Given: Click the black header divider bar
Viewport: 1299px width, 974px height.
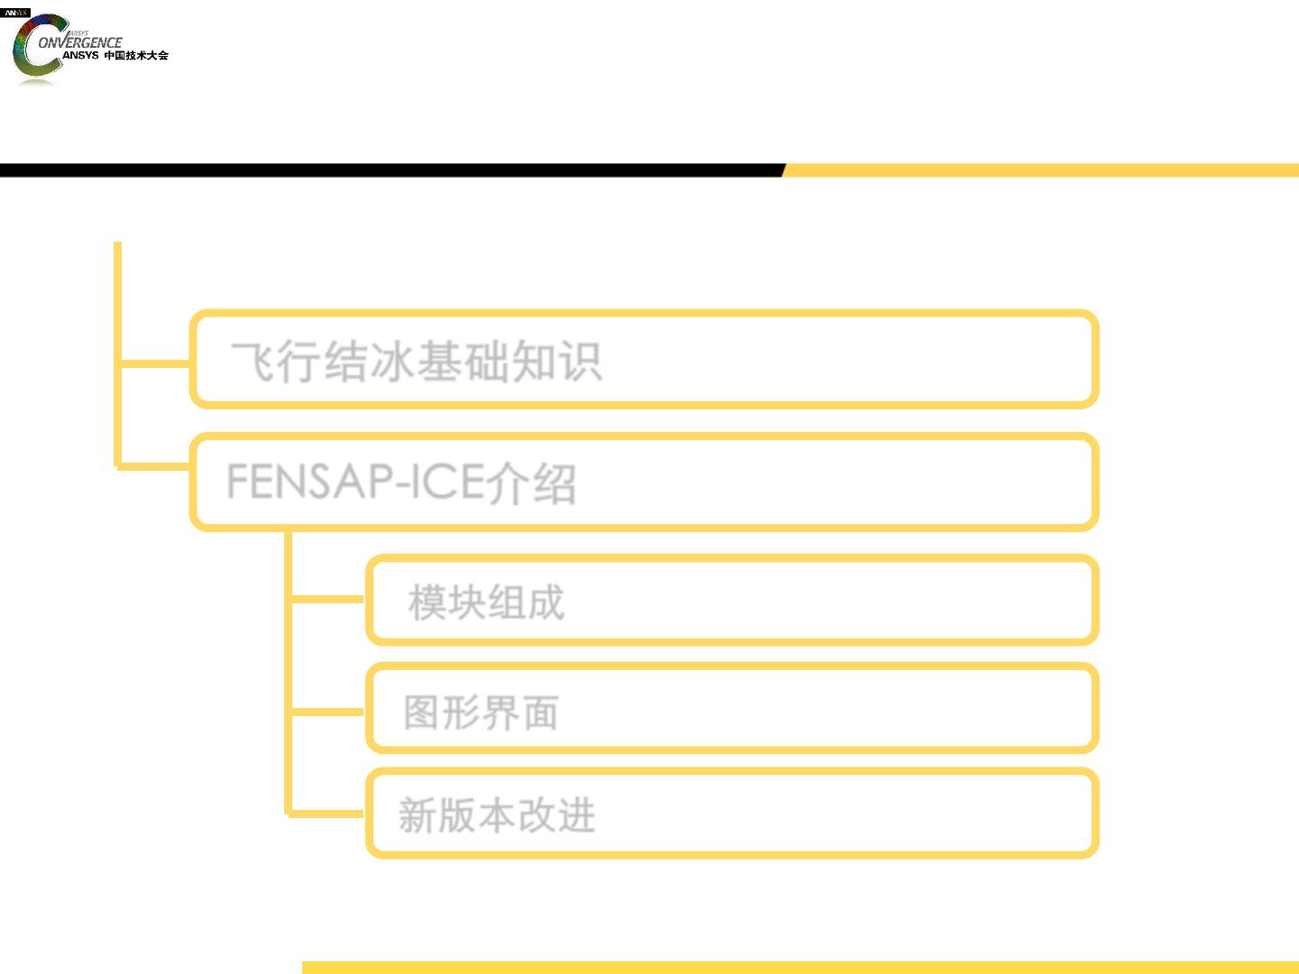Looking at the screenshot, I should tap(392, 170).
